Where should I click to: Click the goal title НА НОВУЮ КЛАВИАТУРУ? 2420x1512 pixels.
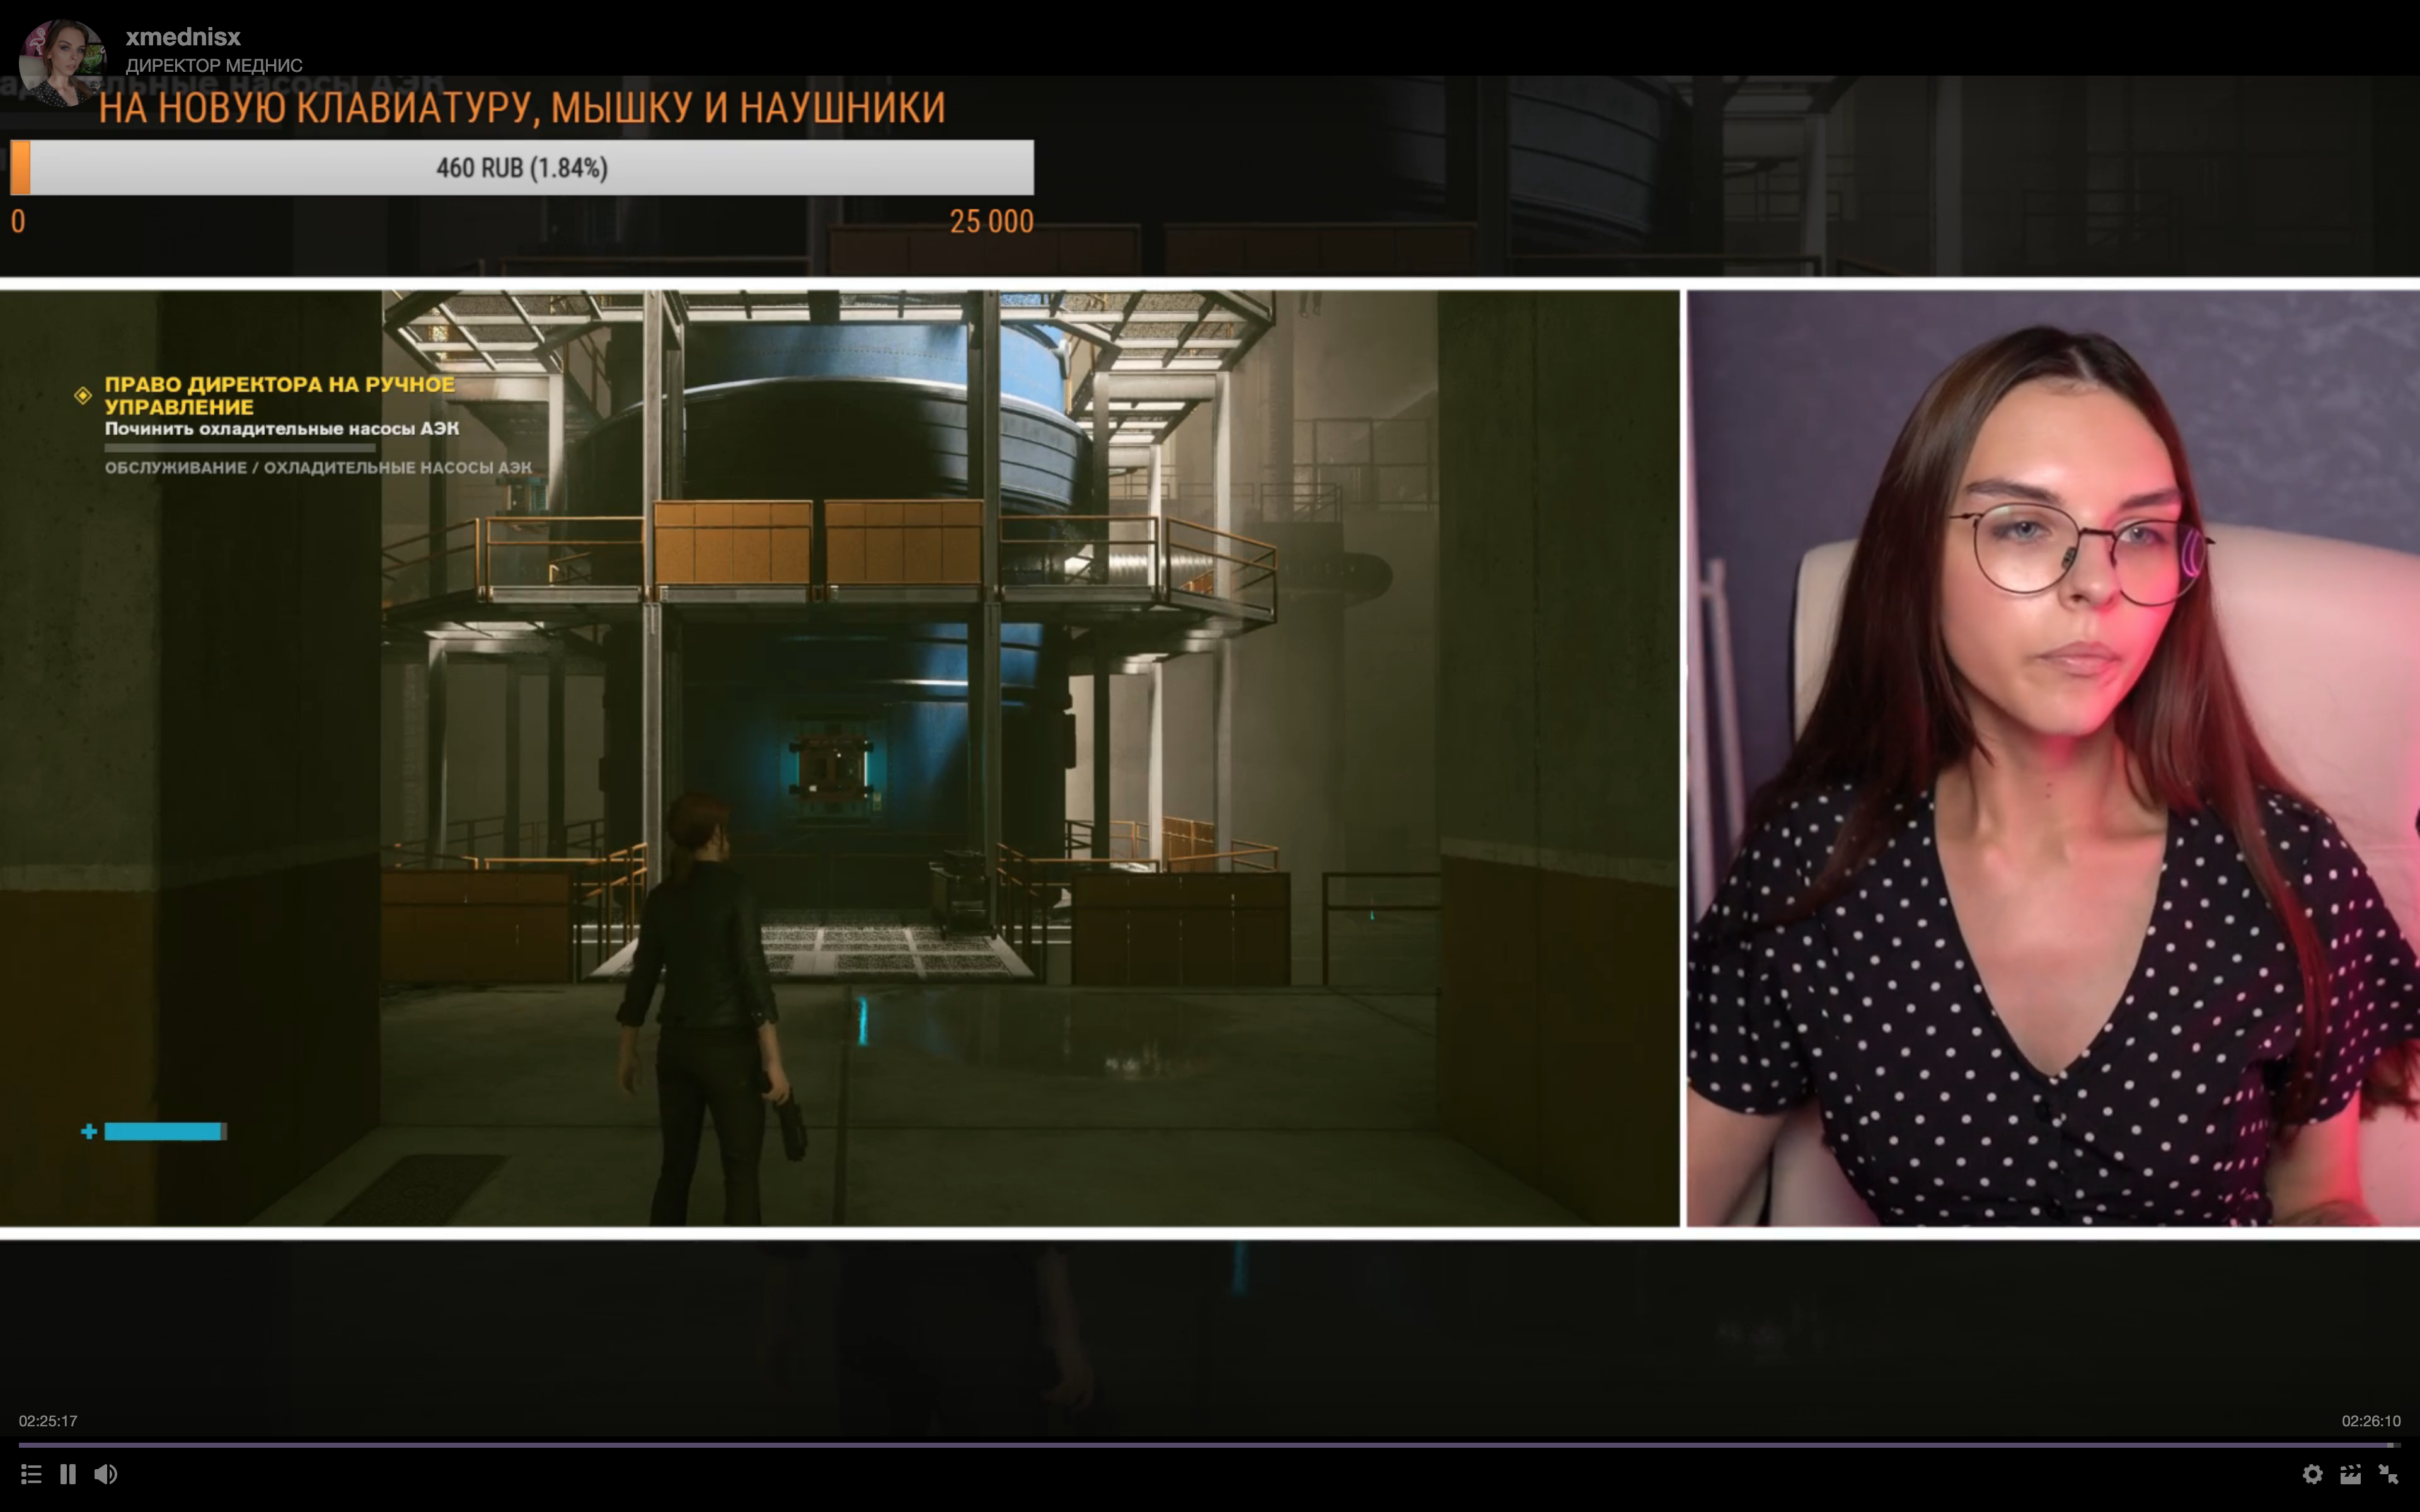click(x=522, y=108)
